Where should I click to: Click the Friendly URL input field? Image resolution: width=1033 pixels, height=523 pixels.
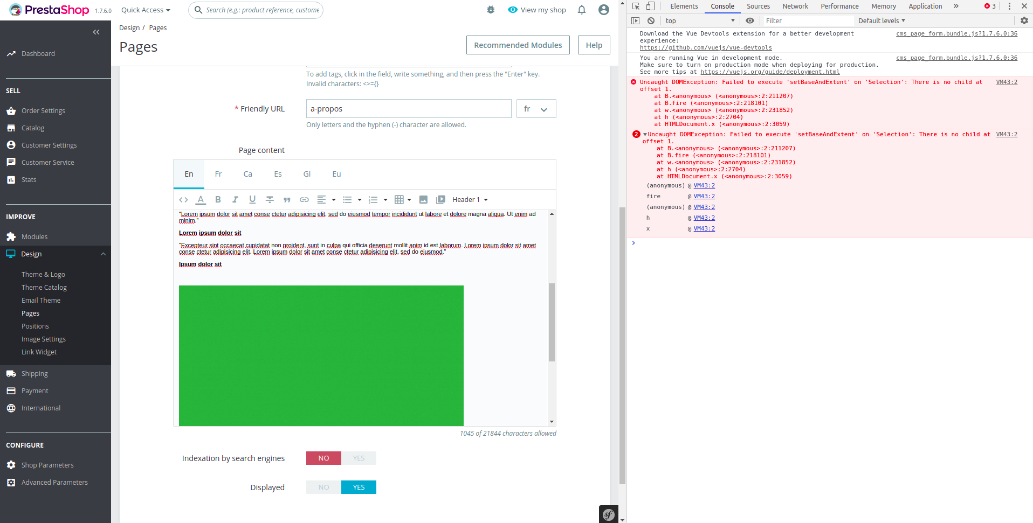(x=409, y=109)
